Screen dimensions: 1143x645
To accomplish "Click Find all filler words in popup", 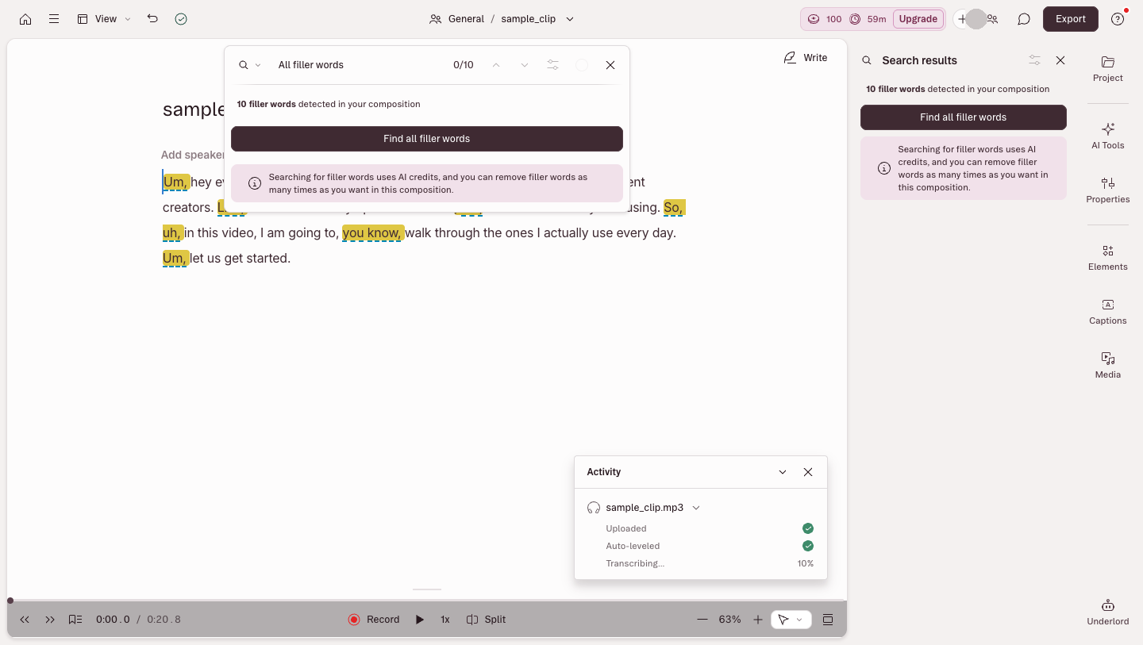I will pos(427,139).
